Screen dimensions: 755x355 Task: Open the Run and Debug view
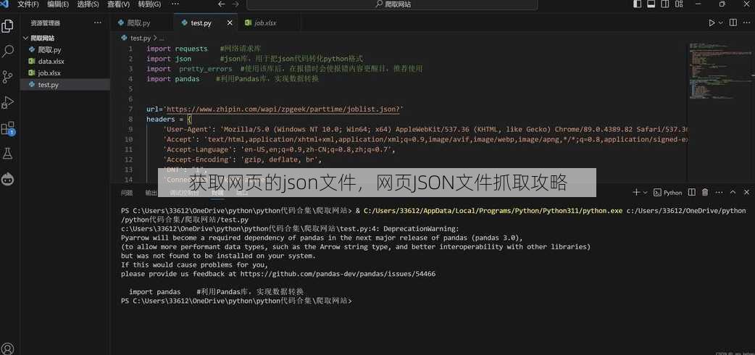(8, 102)
